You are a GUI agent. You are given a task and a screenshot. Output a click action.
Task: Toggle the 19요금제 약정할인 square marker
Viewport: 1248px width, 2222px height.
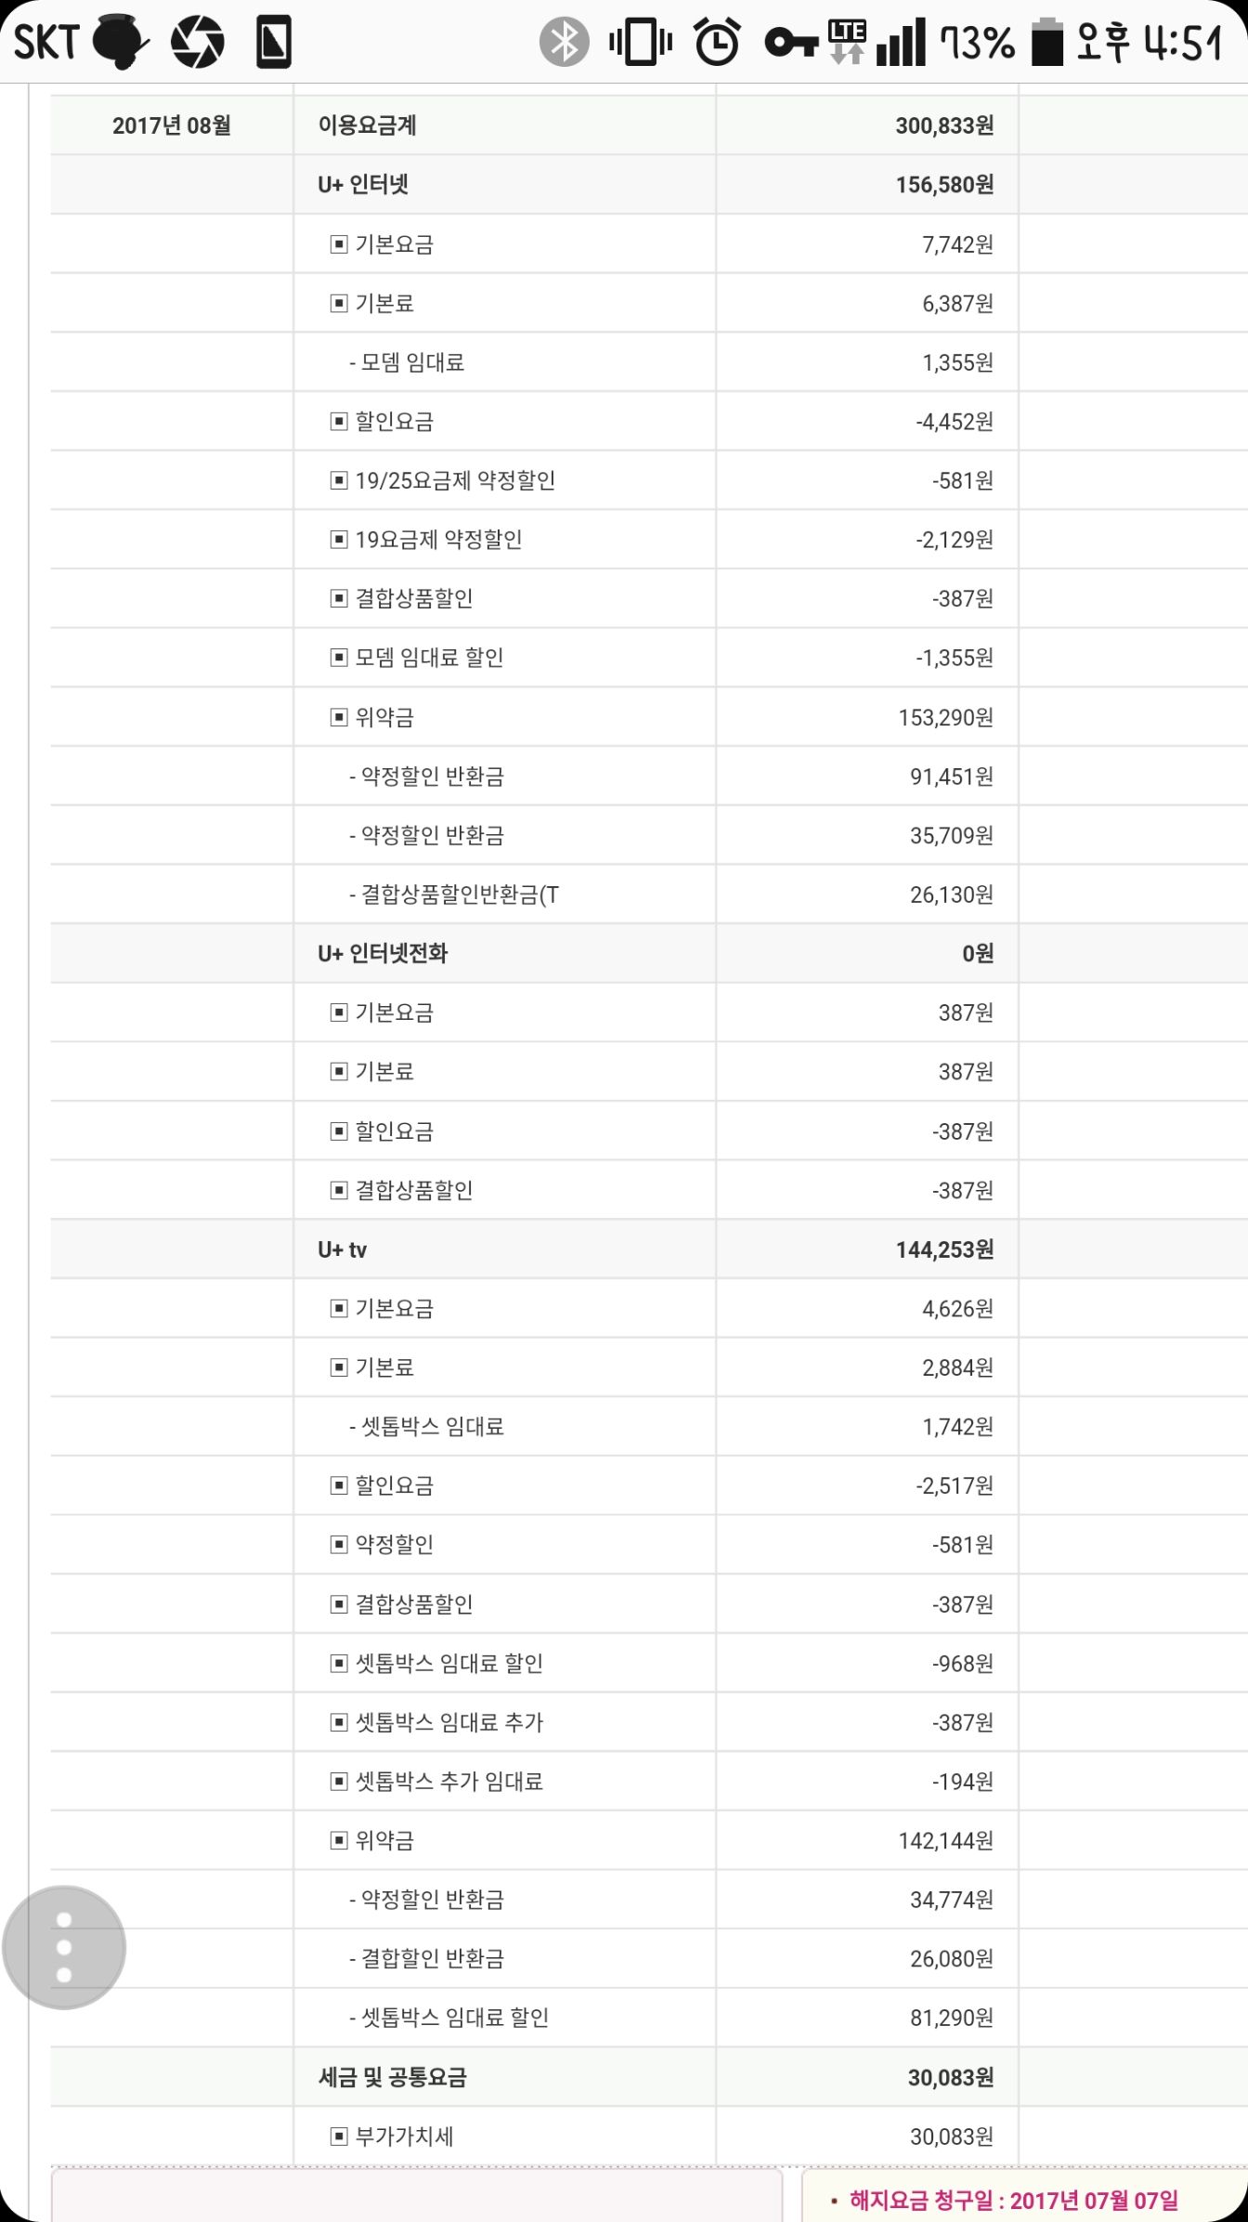point(339,540)
